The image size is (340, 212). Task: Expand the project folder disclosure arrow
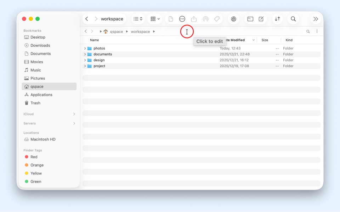pos(85,66)
